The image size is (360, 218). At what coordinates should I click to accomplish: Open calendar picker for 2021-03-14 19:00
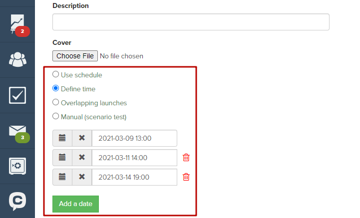pyautogui.click(x=62, y=177)
